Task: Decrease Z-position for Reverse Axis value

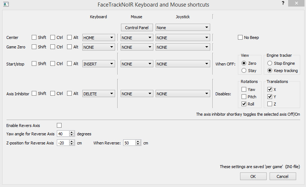Action: point(72,144)
